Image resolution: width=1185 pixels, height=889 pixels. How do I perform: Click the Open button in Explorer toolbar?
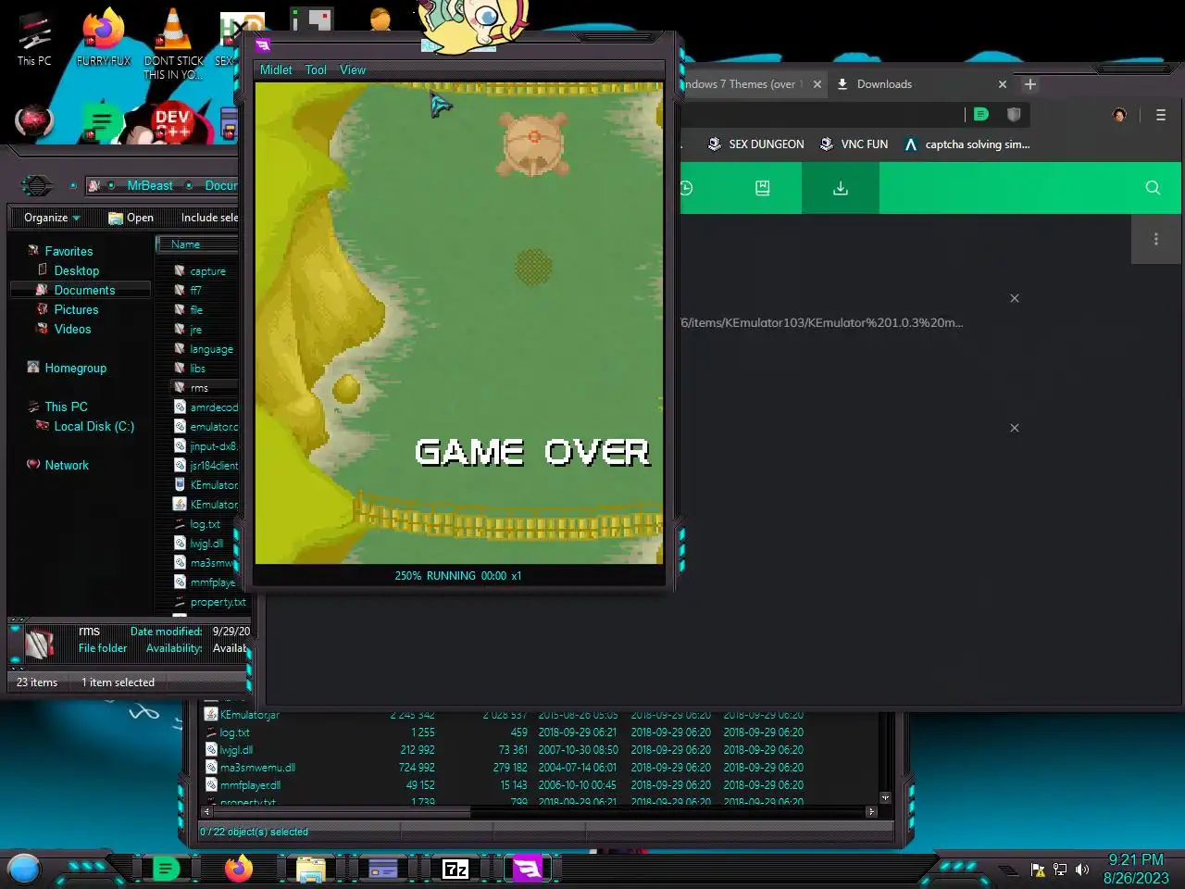(131, 218)
